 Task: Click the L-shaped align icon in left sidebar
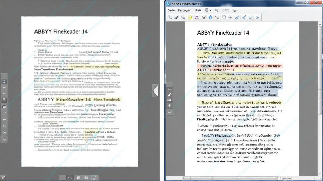coord(4,126)
